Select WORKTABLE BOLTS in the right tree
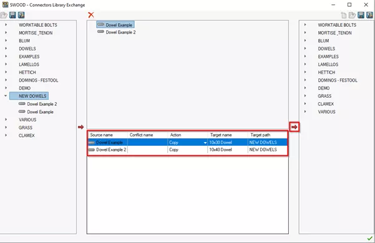375x243 pixels. coord(337,25)
